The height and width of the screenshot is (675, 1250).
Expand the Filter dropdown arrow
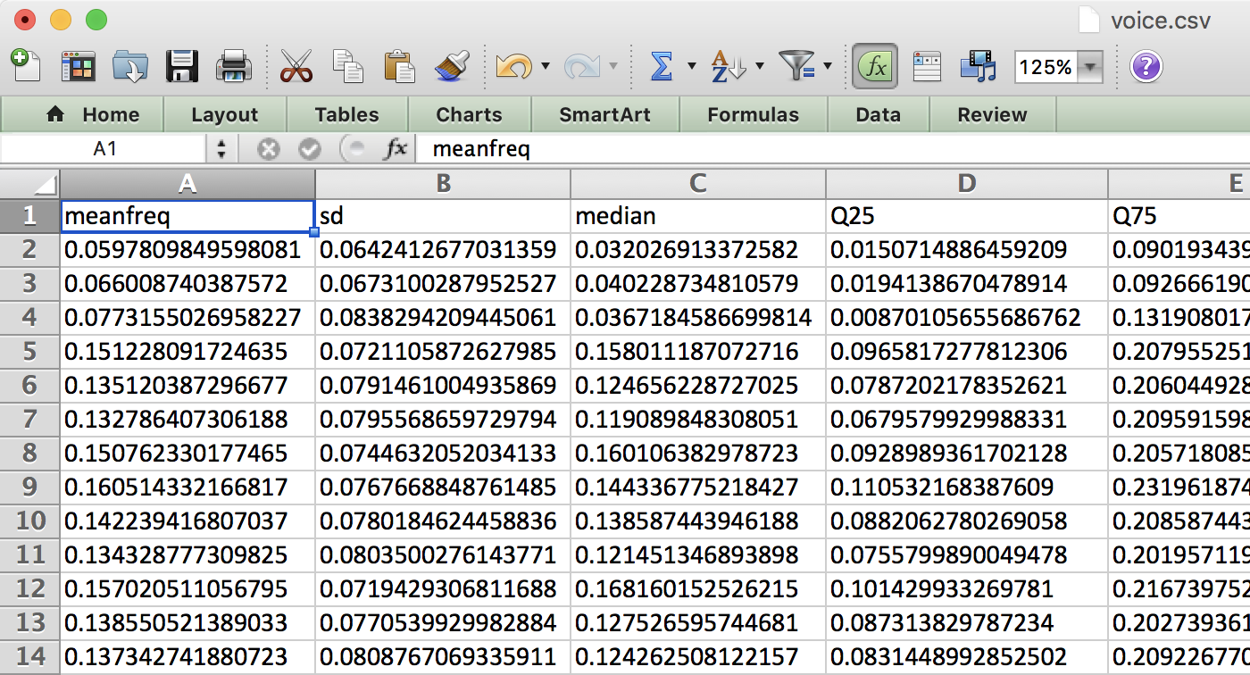(x=828, y=67)
